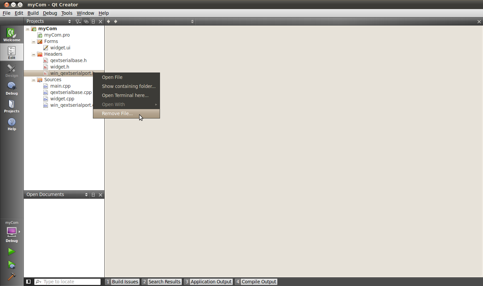Open Debug mode with the bug icon

click(12, 88)
